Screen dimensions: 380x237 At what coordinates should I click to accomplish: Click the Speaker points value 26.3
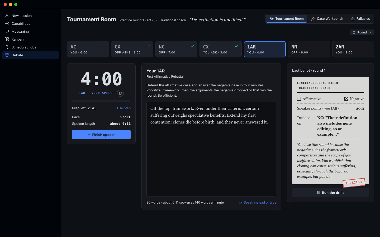point(360,108)
